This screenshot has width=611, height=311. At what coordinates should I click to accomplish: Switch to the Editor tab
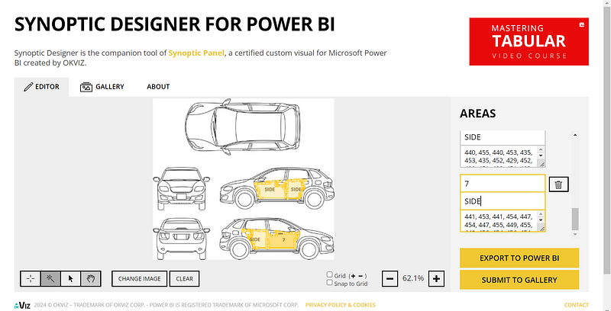click(42, 87)
